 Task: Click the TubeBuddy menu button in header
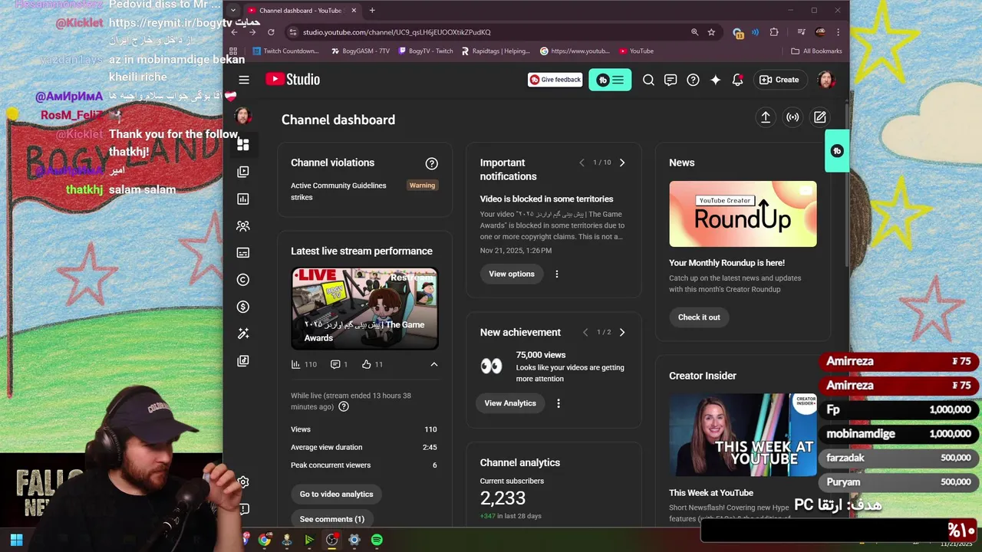pos(610,80)
